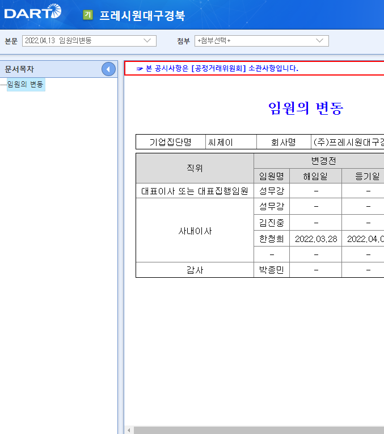Viewport: 384px width, 434px height.
Task: Open the 첨부 attachment dropdown
Action: 261,41
